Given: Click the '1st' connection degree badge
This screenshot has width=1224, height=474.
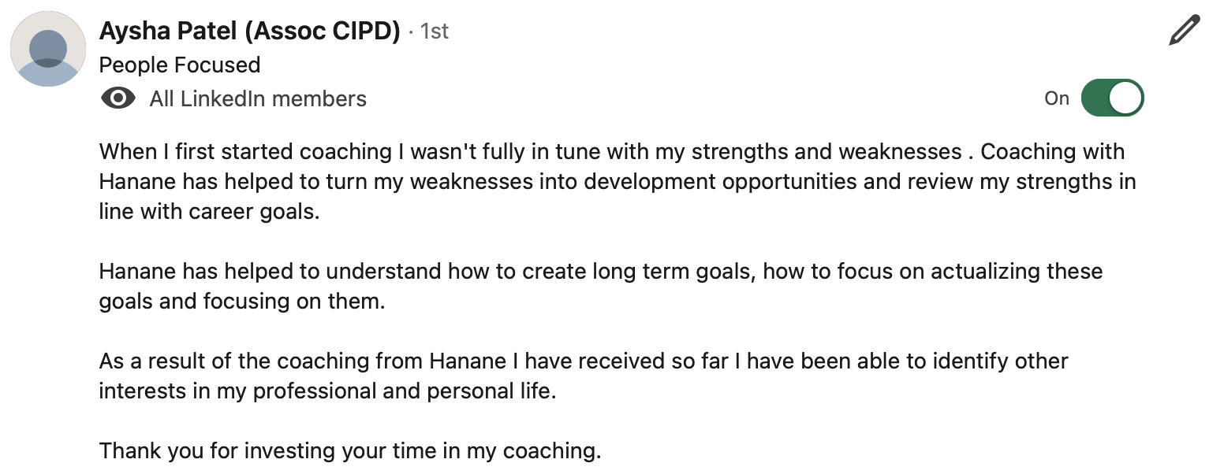Looking at the screenshot, I should pos(435,31).
